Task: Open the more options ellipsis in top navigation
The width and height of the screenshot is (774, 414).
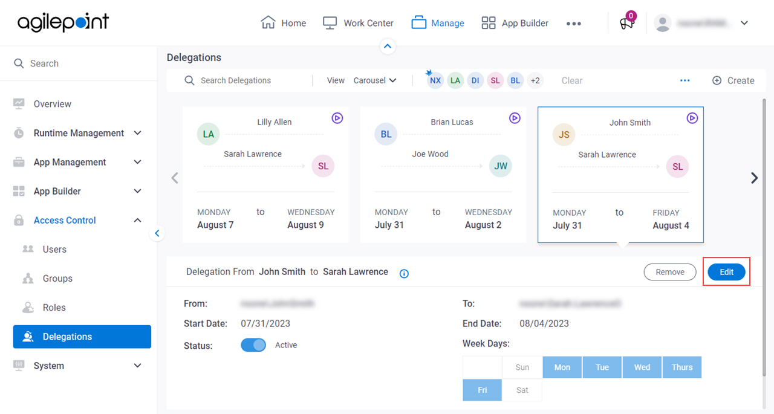Action: (x=574, y=24)
